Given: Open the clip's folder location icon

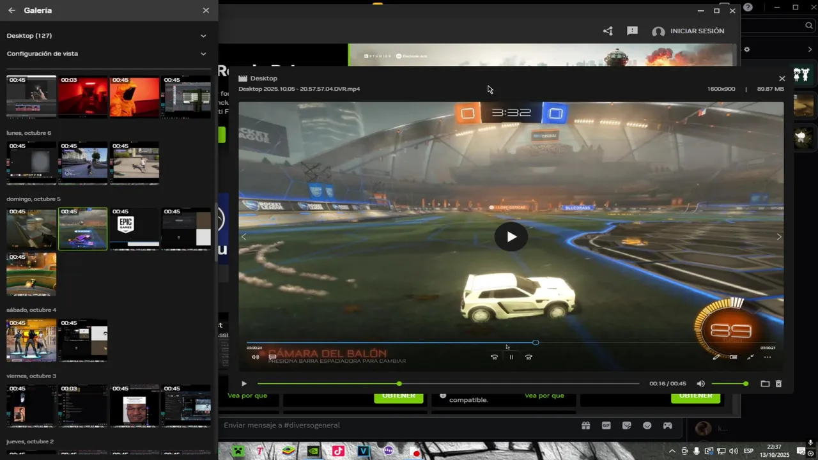Looking at the screenshot, I should point(765,384).
